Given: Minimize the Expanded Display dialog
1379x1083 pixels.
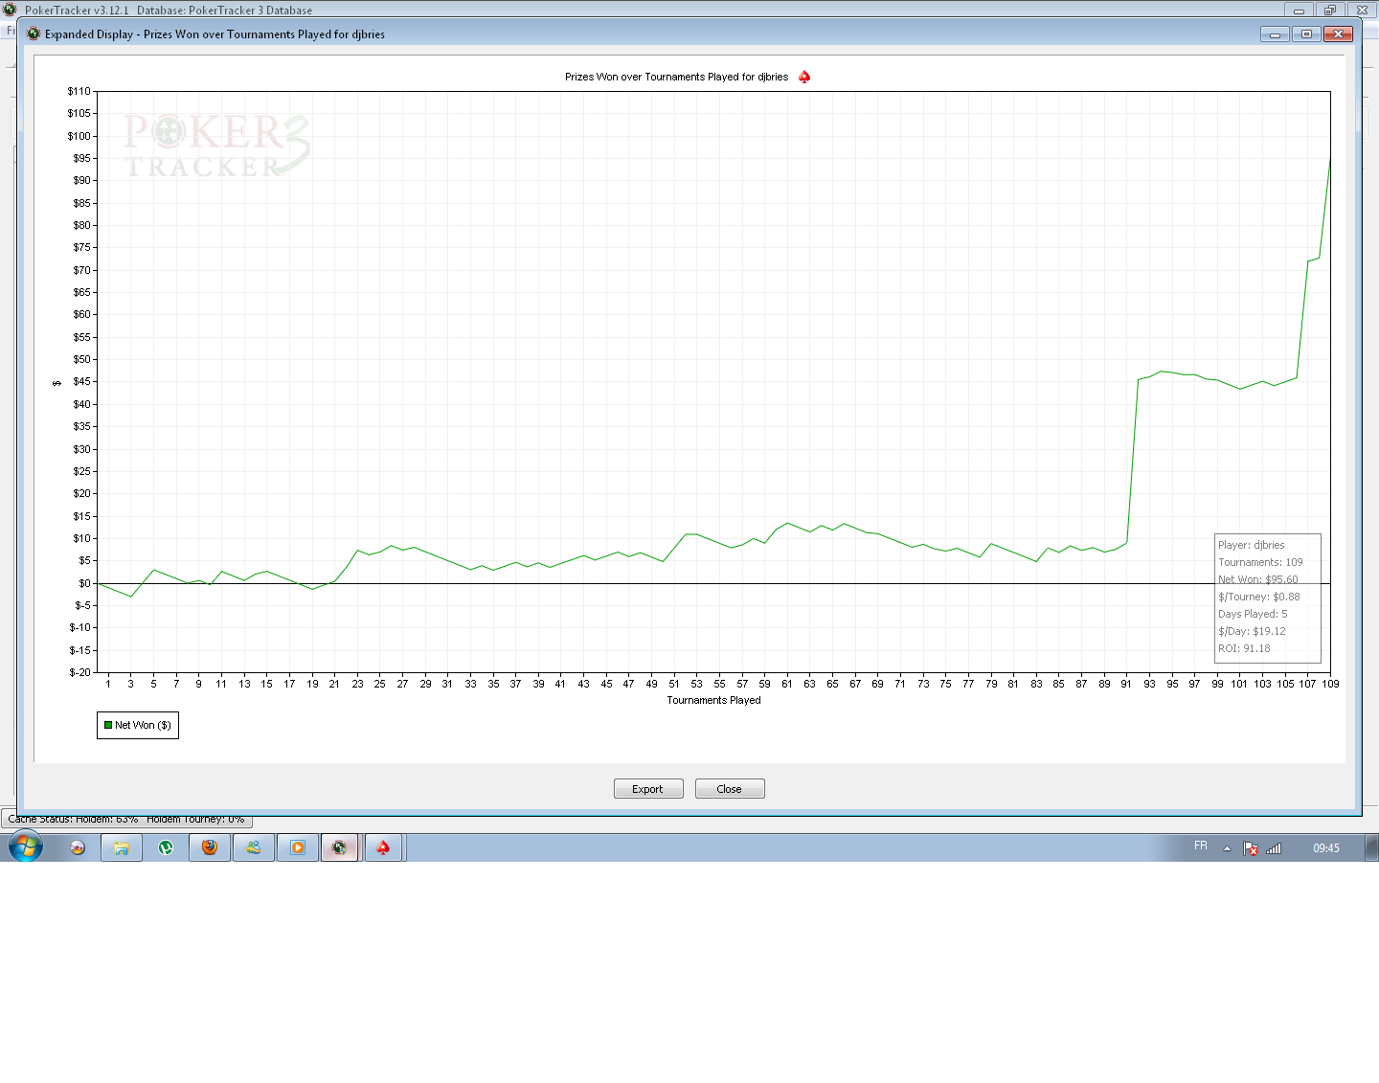Looking at the screenshot, I should [1275, 34].
